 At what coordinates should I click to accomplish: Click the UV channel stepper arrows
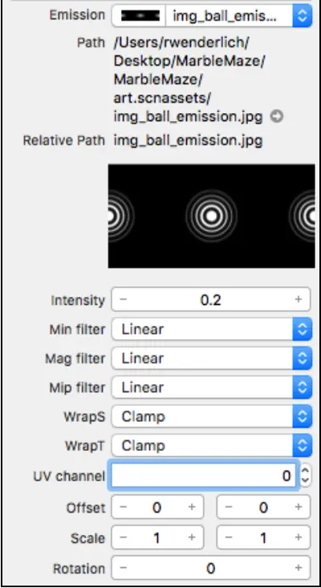306,476
